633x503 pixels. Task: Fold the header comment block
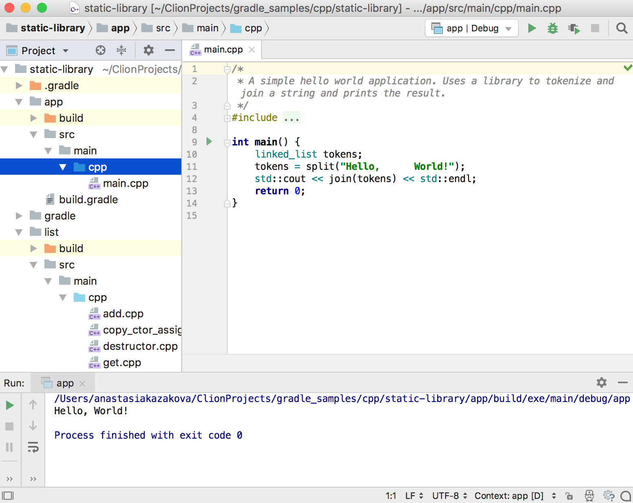(227, 70)
